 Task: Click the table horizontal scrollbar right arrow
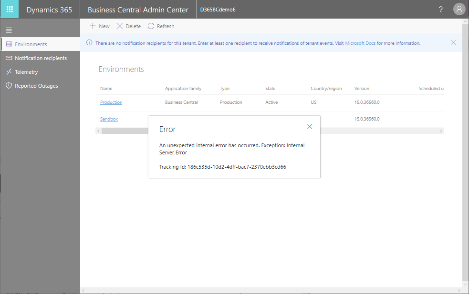[x=441, y=131]
